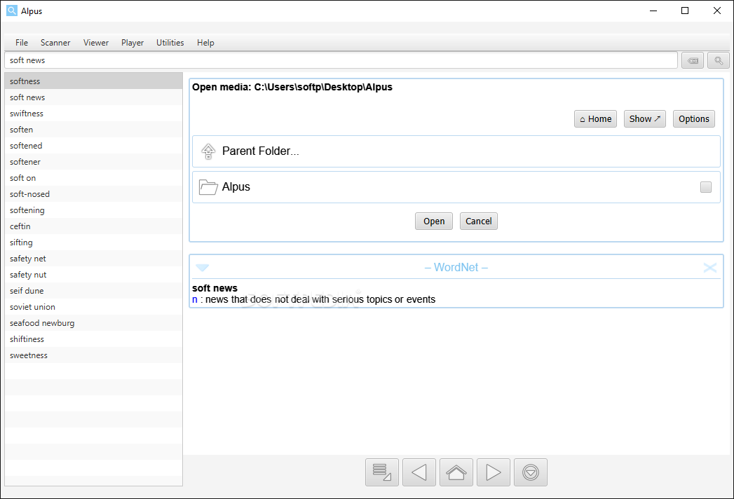Select 'softness' in word list

(x=94, y=81)
